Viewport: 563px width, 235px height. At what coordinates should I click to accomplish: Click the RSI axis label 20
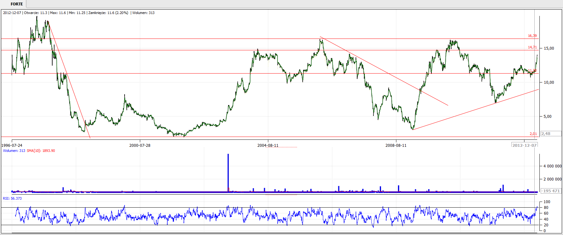click(546, 225)
